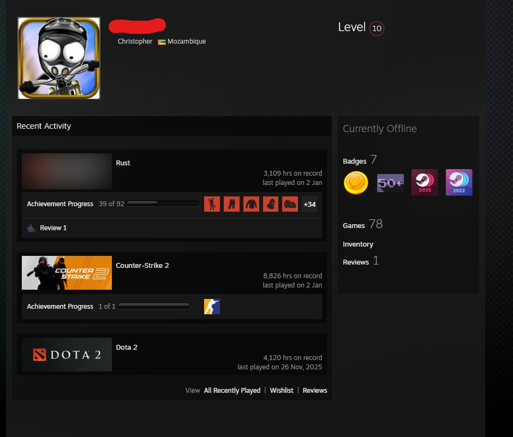View the Wishlist link
The image size is (513, 437).
coord(282,390)
